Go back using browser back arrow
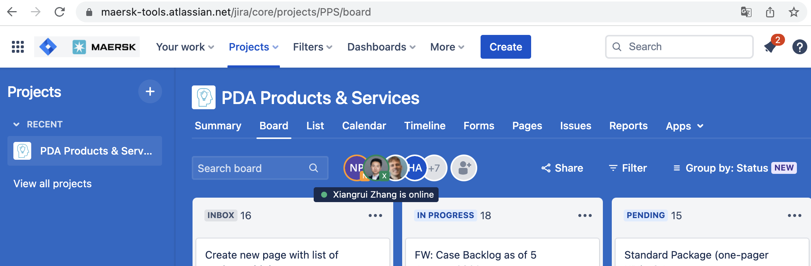The height and width of the screenshot is (266, 811). point(12,12)
